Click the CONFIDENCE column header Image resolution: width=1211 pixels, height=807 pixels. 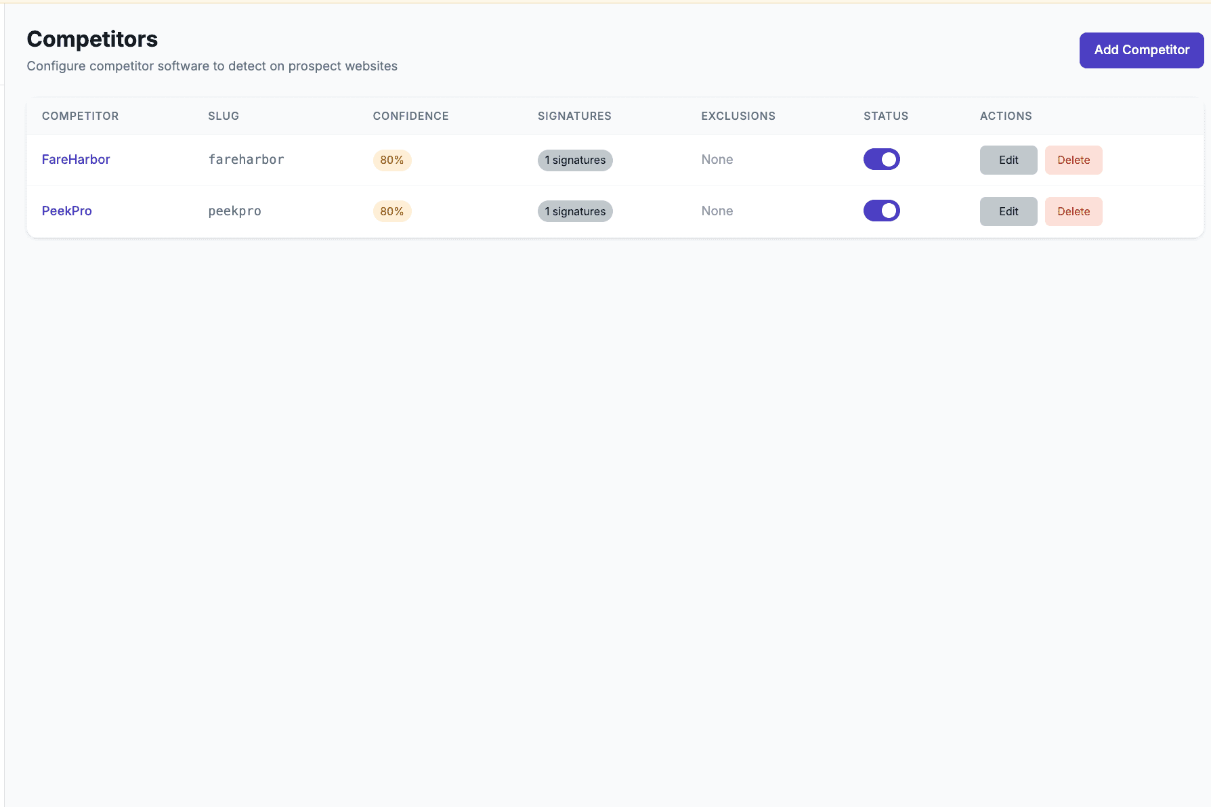(410, 116)
